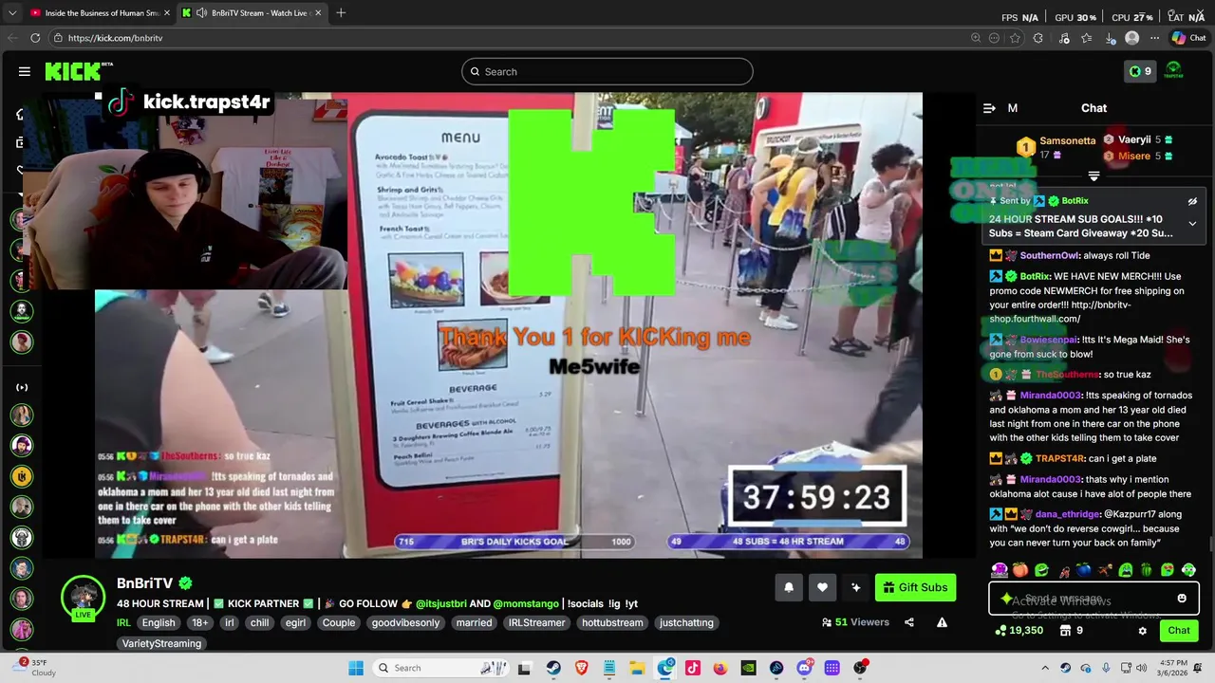
Task: Hide the pinned BotRix message
Action: [1192, 201]
